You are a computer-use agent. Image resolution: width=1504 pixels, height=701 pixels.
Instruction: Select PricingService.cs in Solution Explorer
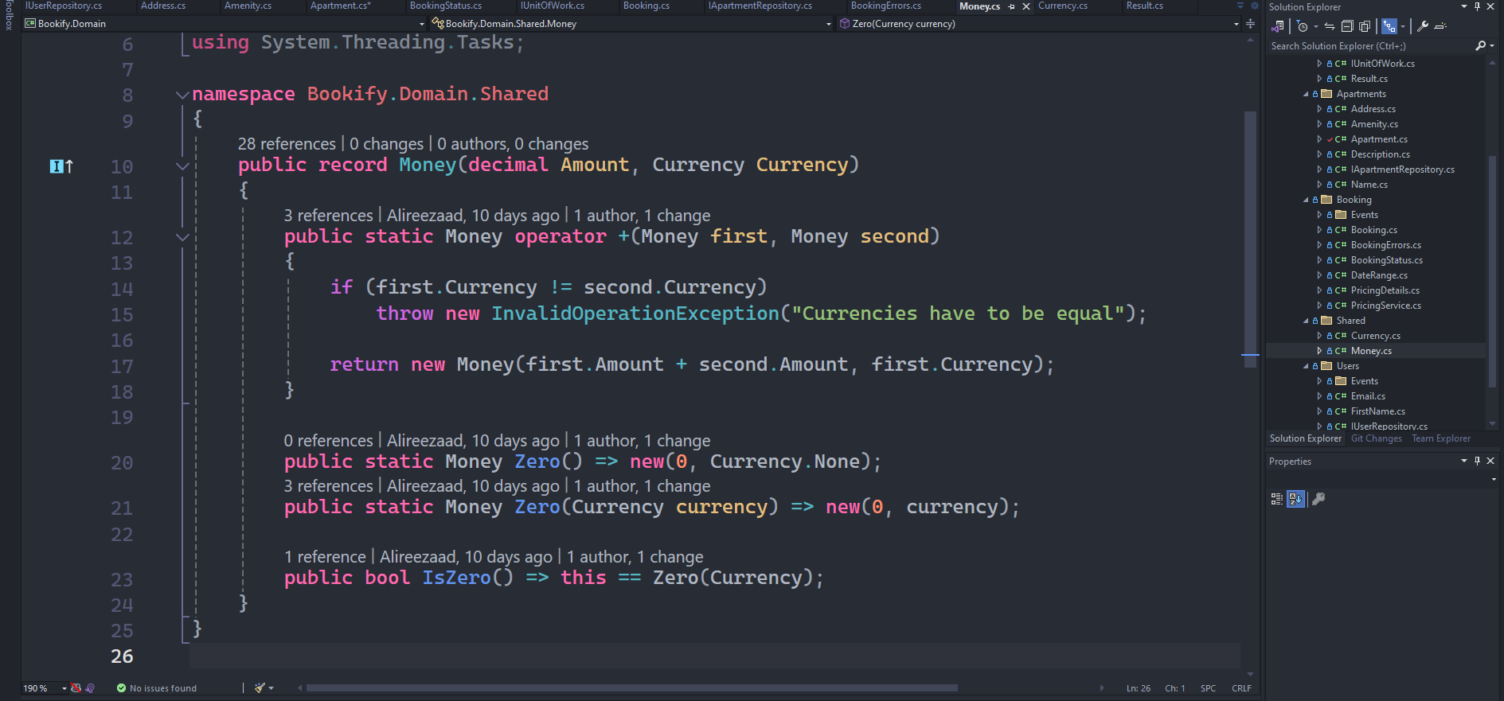tap(1385, 306)
